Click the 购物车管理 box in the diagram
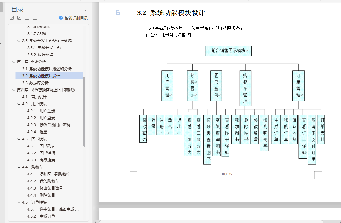341x223 pixels. point(245,88)
